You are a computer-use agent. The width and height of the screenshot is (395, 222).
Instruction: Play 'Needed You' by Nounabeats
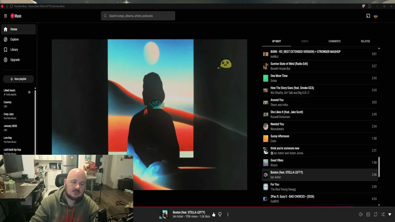click(320, 126)
